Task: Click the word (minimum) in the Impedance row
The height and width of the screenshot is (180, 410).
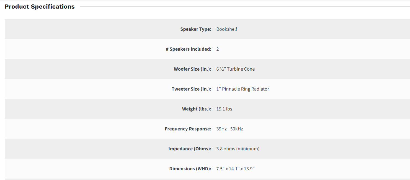Action: (248, 149)
